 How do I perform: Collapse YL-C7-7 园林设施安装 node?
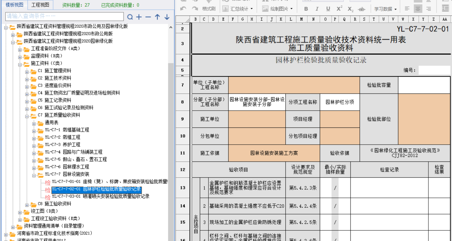point(34,175)
